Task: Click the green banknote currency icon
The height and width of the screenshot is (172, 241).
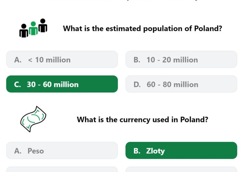Action: pos(33,119)
